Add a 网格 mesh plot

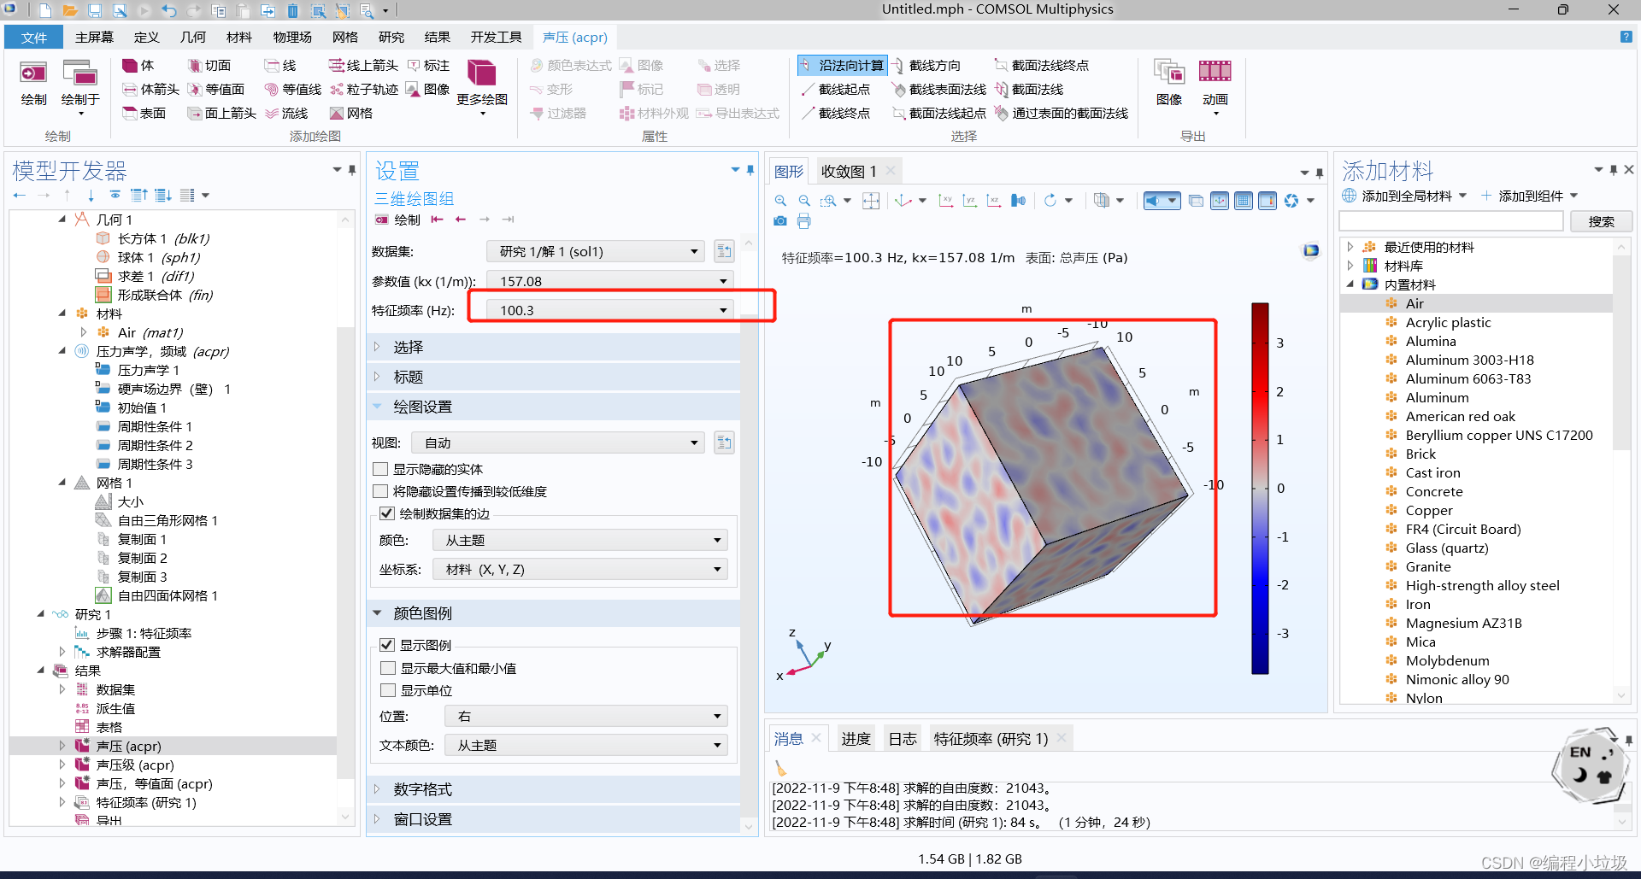point(351,113)
